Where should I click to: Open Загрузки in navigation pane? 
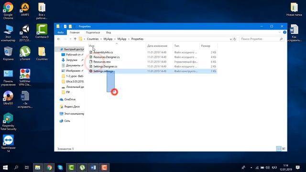71,60
